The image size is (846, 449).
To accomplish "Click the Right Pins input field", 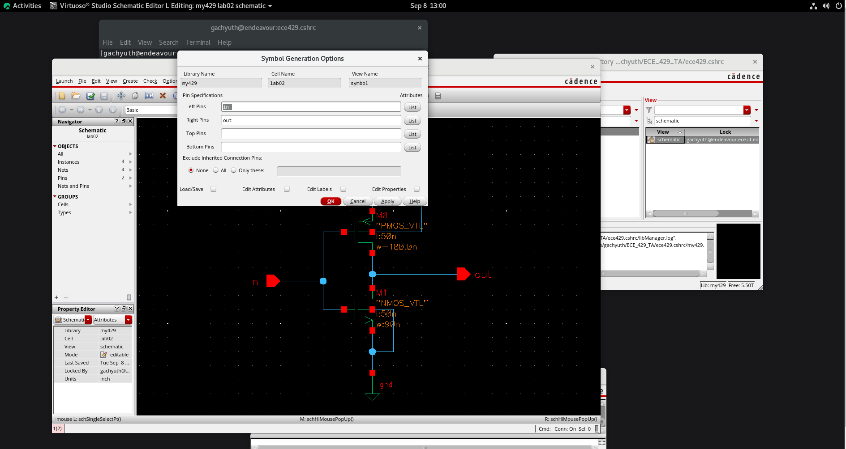I will pos(311,120).
